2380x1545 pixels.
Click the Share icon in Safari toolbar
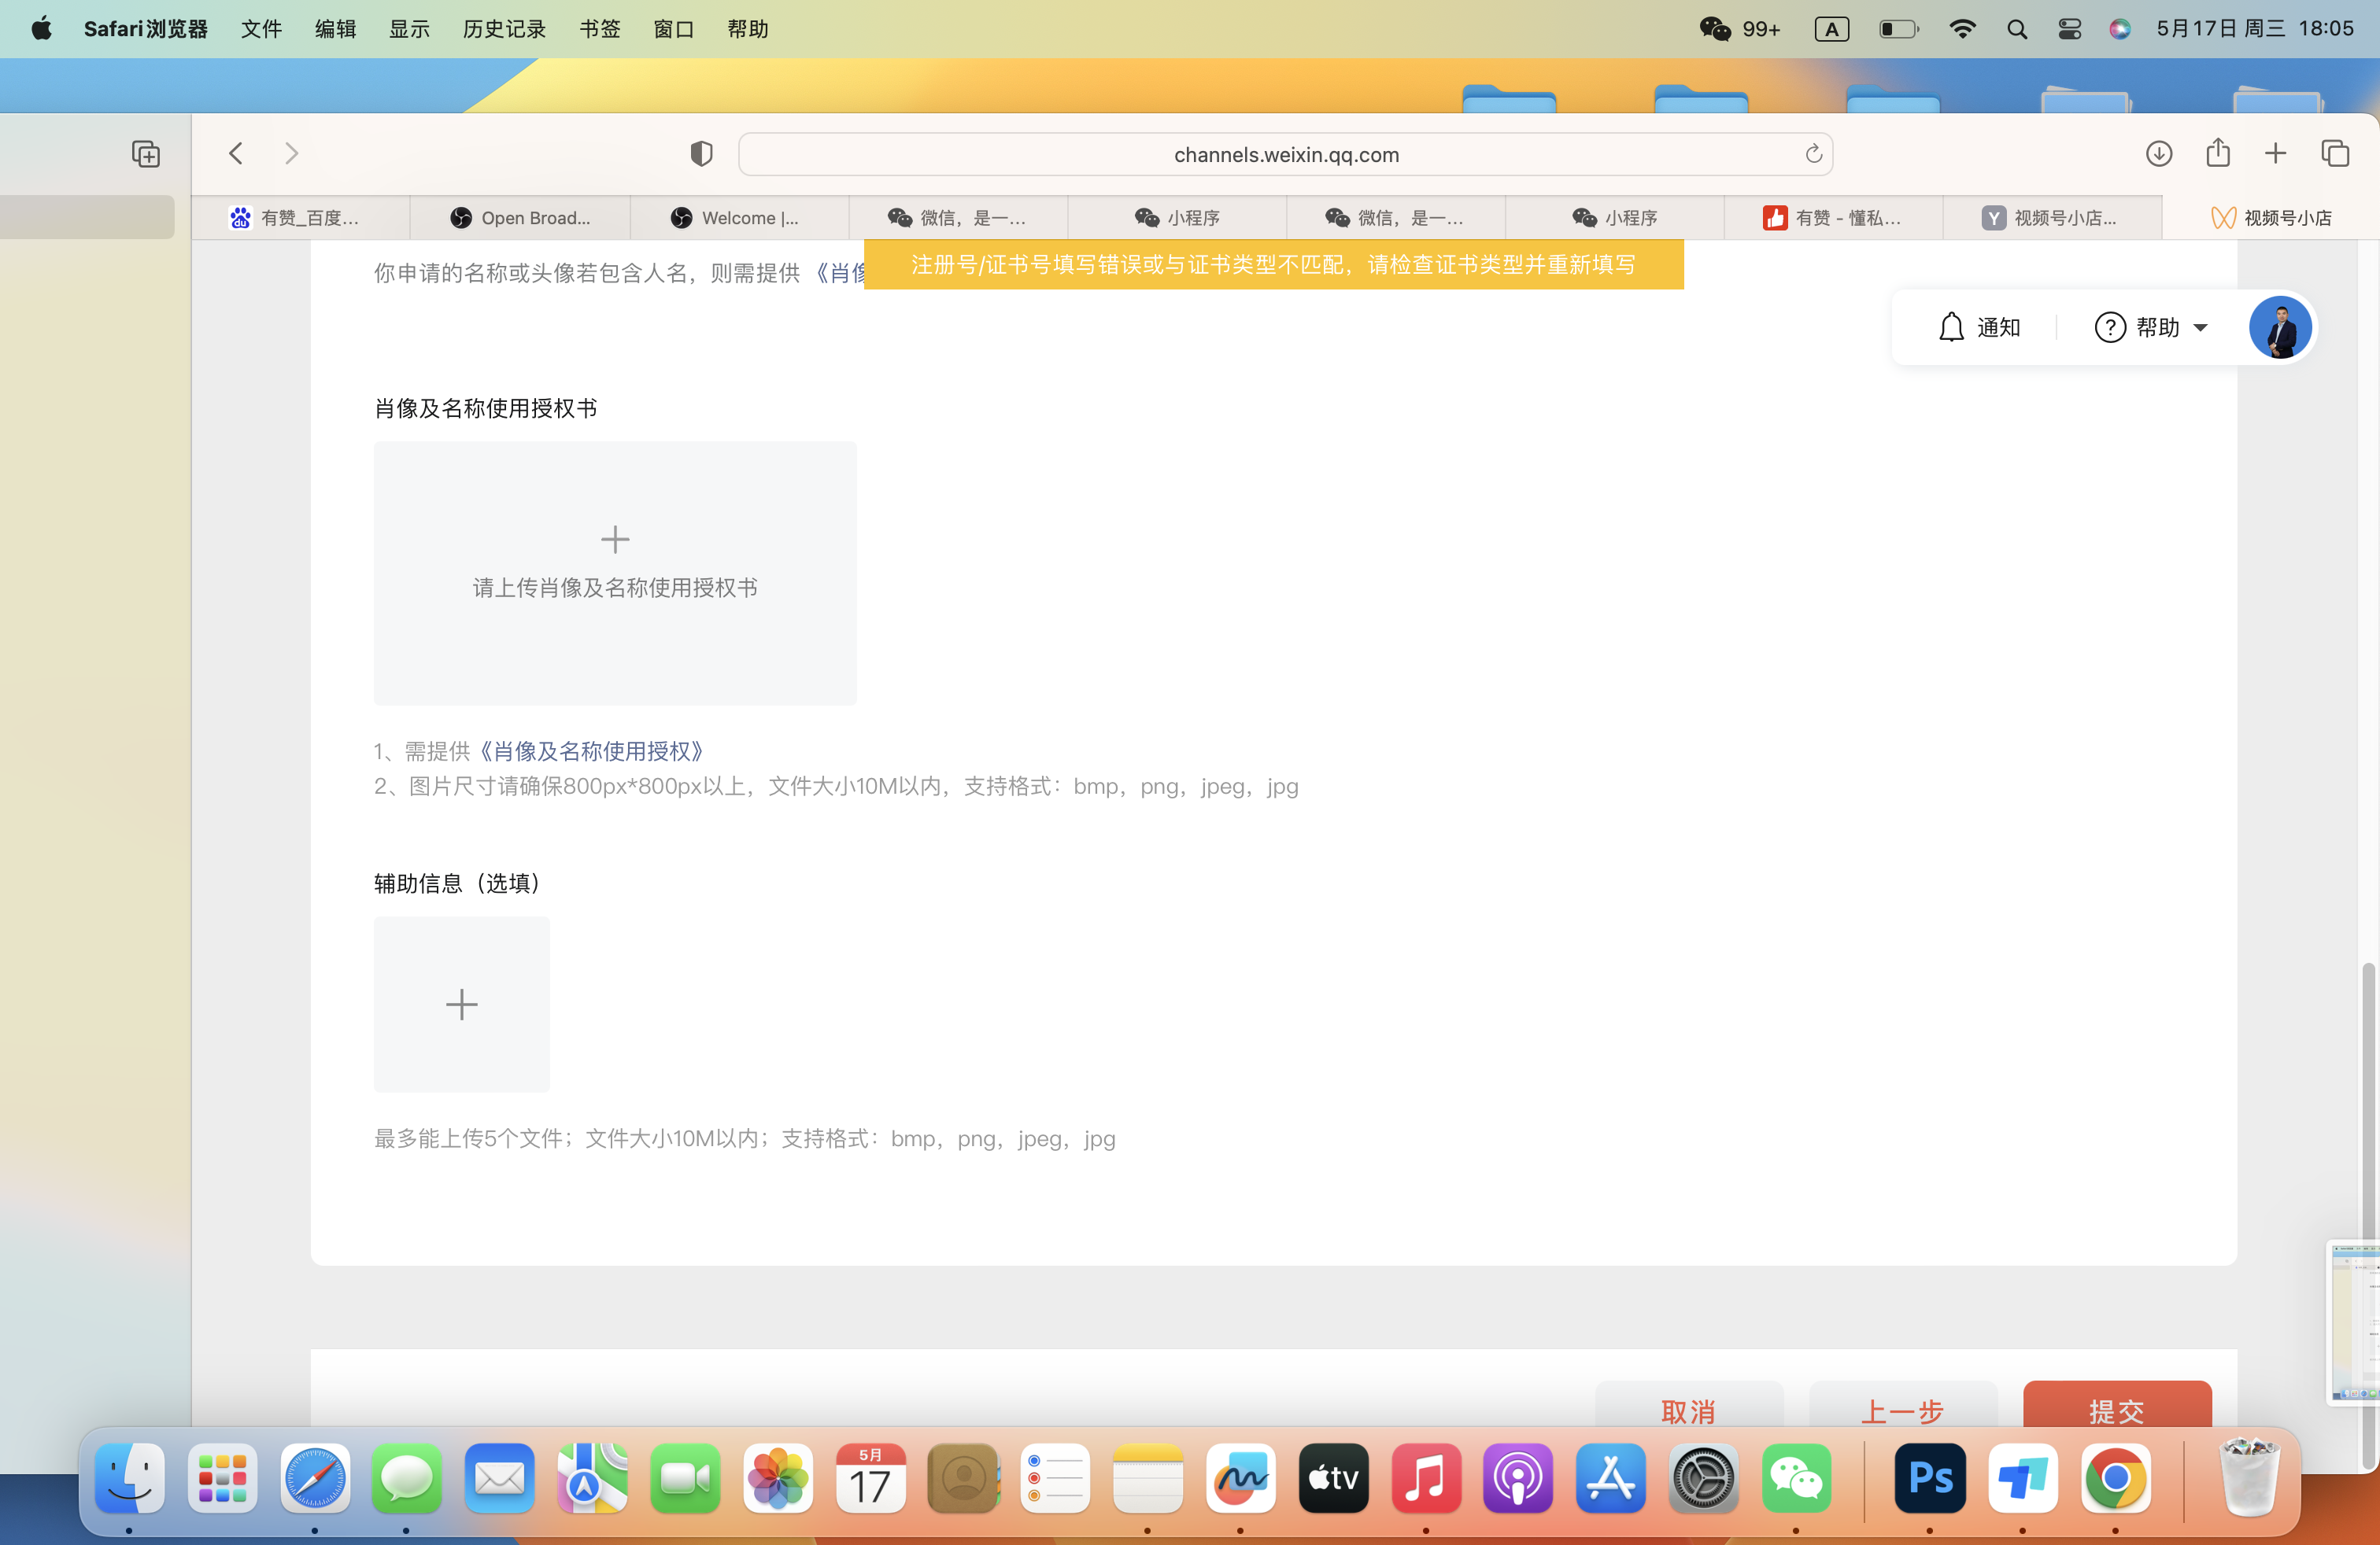[2218, 153]
